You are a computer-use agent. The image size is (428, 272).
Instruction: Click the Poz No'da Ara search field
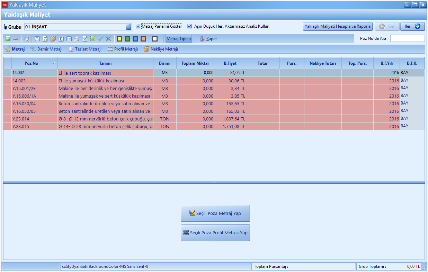[x=407, y=38]
